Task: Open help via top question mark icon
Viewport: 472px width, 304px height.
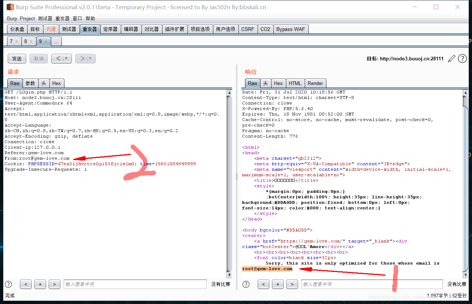Action: [x=462, y=59]
